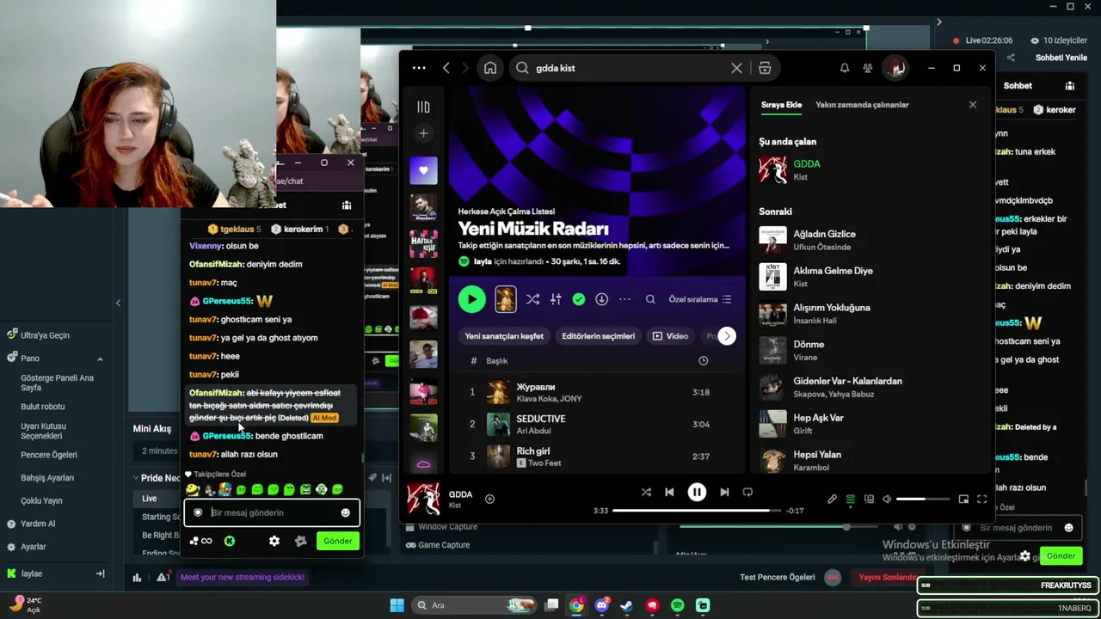The image size is (1101, 619).
Task: Click the Kick chat message input
Action: pos(272,512)
